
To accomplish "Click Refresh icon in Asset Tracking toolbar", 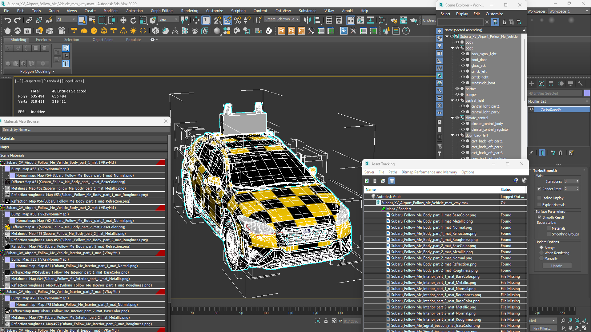I will (367, 181).
